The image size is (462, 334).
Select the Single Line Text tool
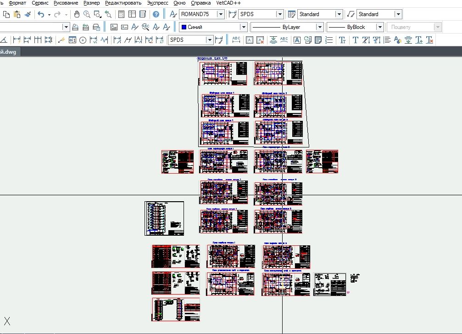(124, 27)
